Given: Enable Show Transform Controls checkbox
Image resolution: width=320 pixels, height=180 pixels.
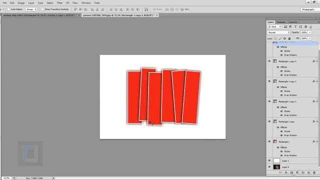Looking at the screenshot, I should [x=42, y=9].
